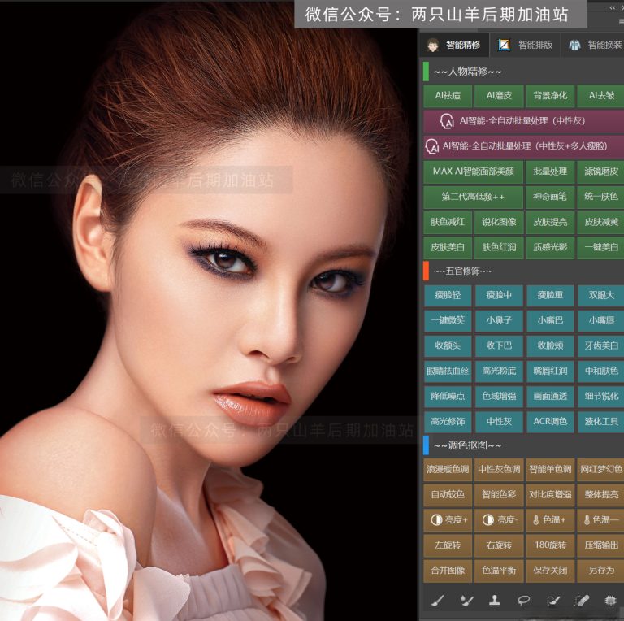
Task: Click the healing bandage tool icon
Action: pos(582,601)
